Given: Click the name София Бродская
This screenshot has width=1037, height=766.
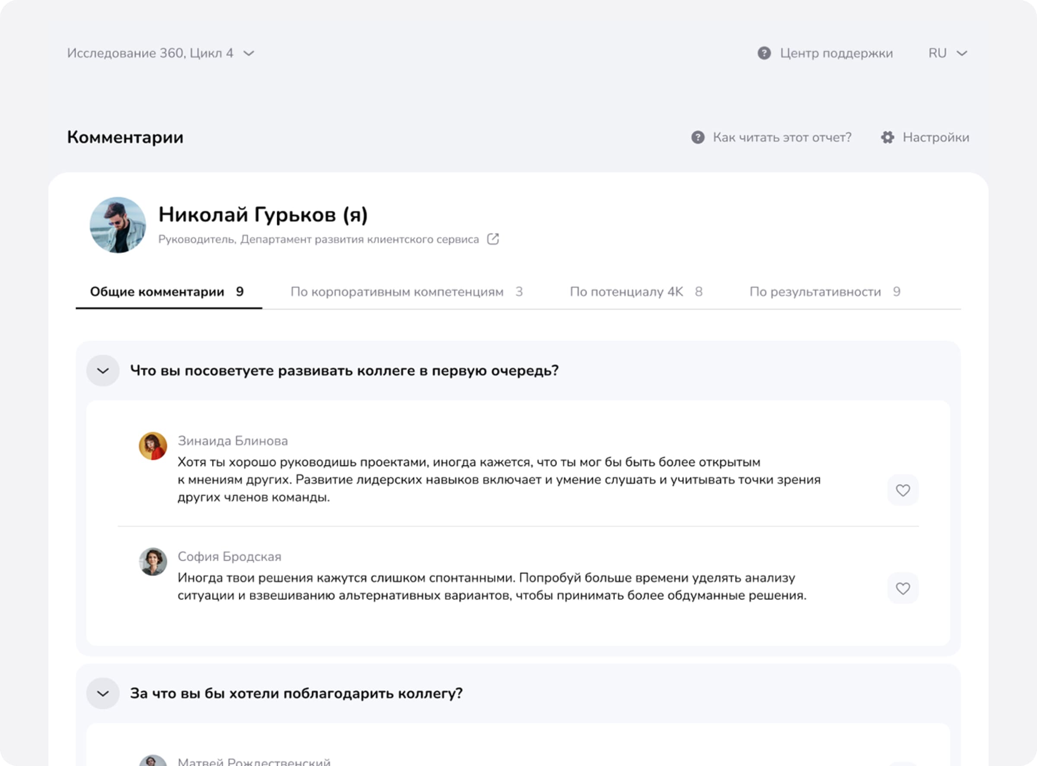Looking at the screenshot, I should point(230,557).
